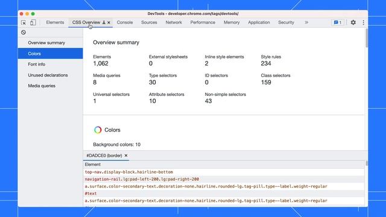Click the Type selectors value 30

click(153, 82)
